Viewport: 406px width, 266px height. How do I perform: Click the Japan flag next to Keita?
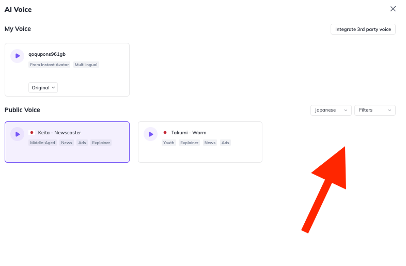(x=32, y=133)
